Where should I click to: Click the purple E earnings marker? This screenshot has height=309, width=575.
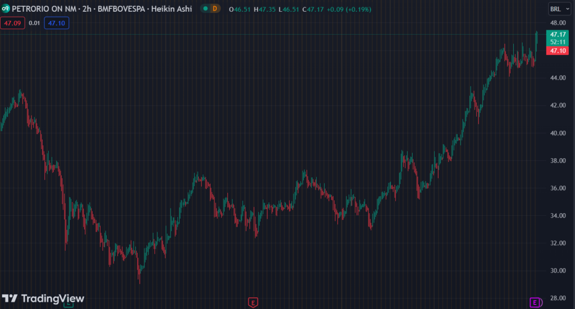pyautogui.click(x=535, y=302)
